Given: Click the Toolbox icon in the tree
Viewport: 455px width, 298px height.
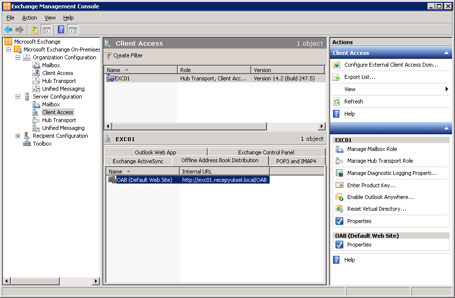Looking at the screenshot, I should coord(27,144).
